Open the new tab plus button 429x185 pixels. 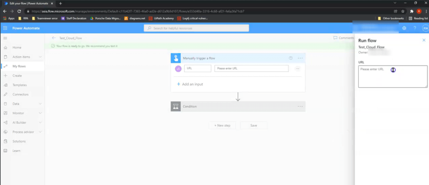pos(60,3)
